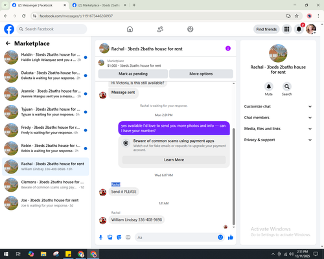The image size is (324, 259).
Task: Bookmark this page with the star icon
Action: tap(297, 16)
